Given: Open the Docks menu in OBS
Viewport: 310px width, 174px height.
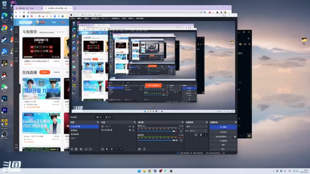Looking at the screenshot, I should 95,19.
